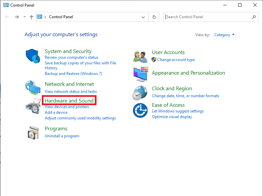Image resolution: width=263 pixels, height=196 pixels.
Task: Click the Control Panel icon in address bar
Action: pos(39,17)
